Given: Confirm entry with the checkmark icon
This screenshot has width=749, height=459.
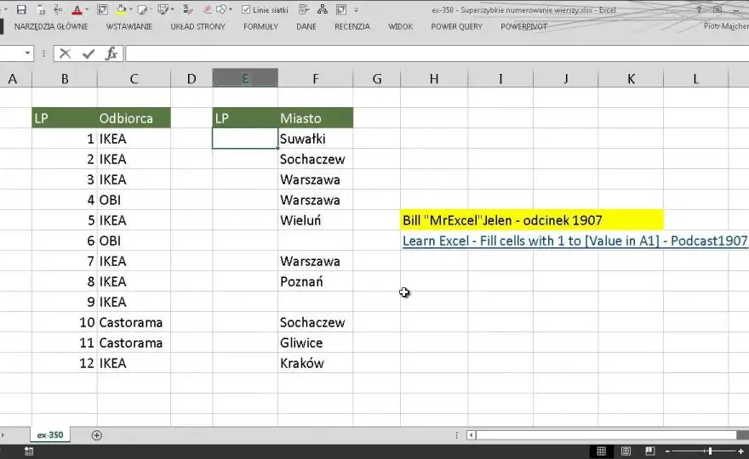Looking at the screenshot, I should point(89,54).
